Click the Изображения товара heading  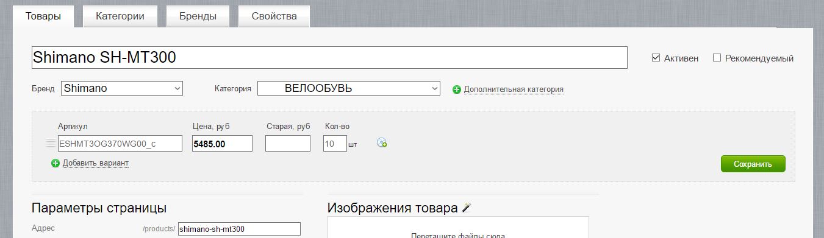[393, 208]
